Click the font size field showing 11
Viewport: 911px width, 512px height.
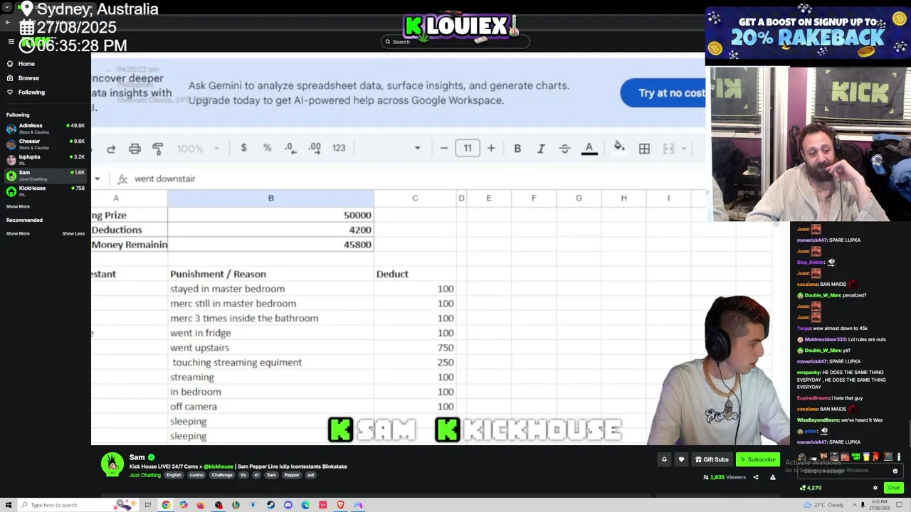coord(468,148)
